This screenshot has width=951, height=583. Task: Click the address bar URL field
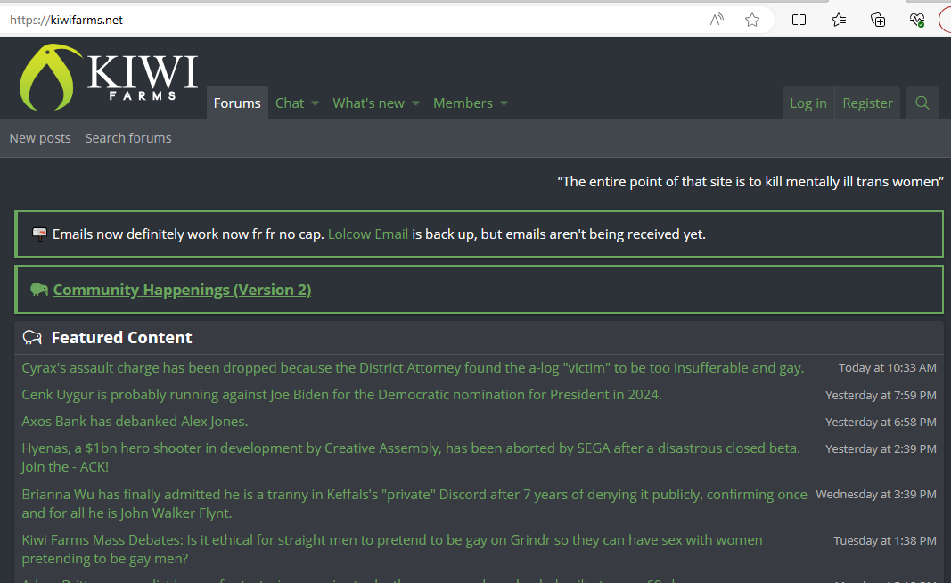click(352, 20)
